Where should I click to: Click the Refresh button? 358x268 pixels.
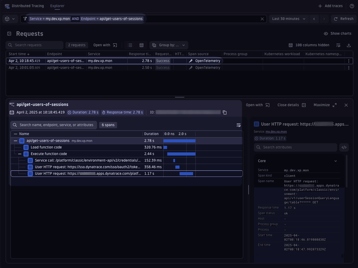[x=344, y=19]
